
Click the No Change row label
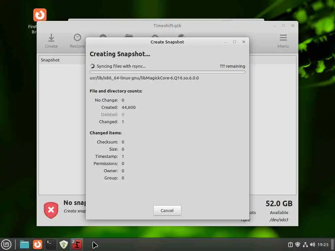[106, 100]
